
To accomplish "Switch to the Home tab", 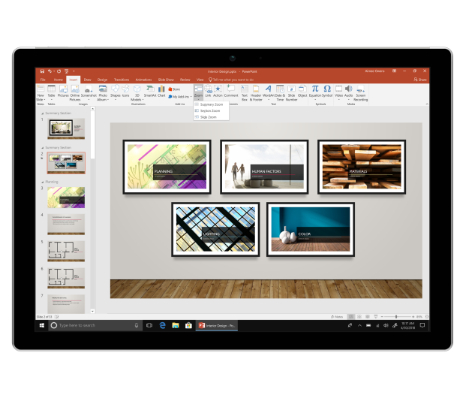I will [59, 80].
